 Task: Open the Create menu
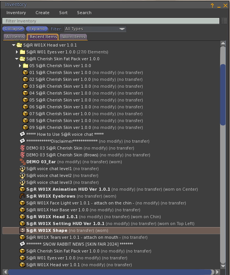point(42,13)
